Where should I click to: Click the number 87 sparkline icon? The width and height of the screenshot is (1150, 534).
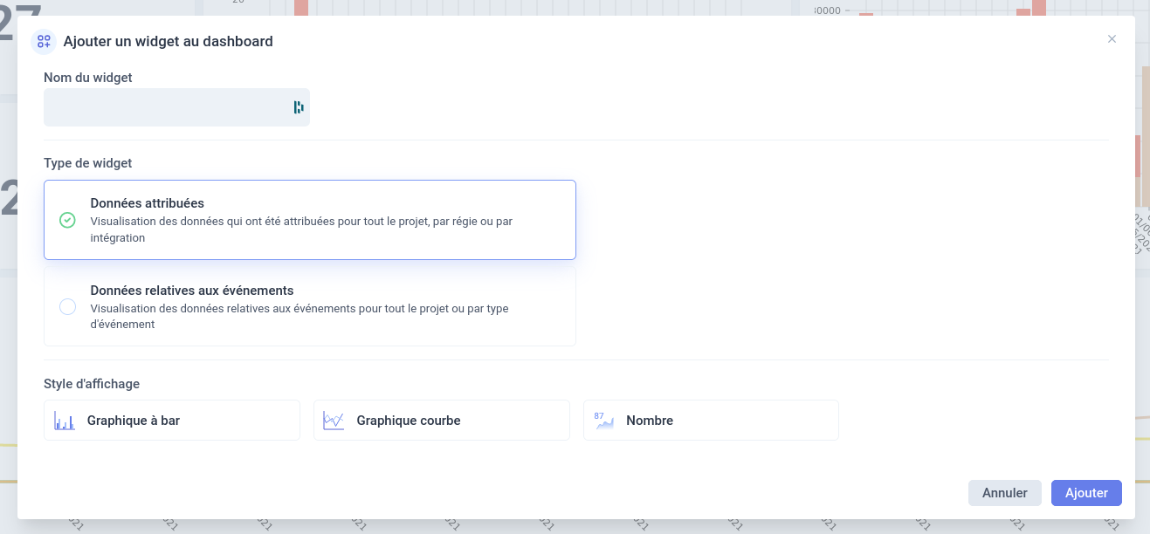point(603,421)
